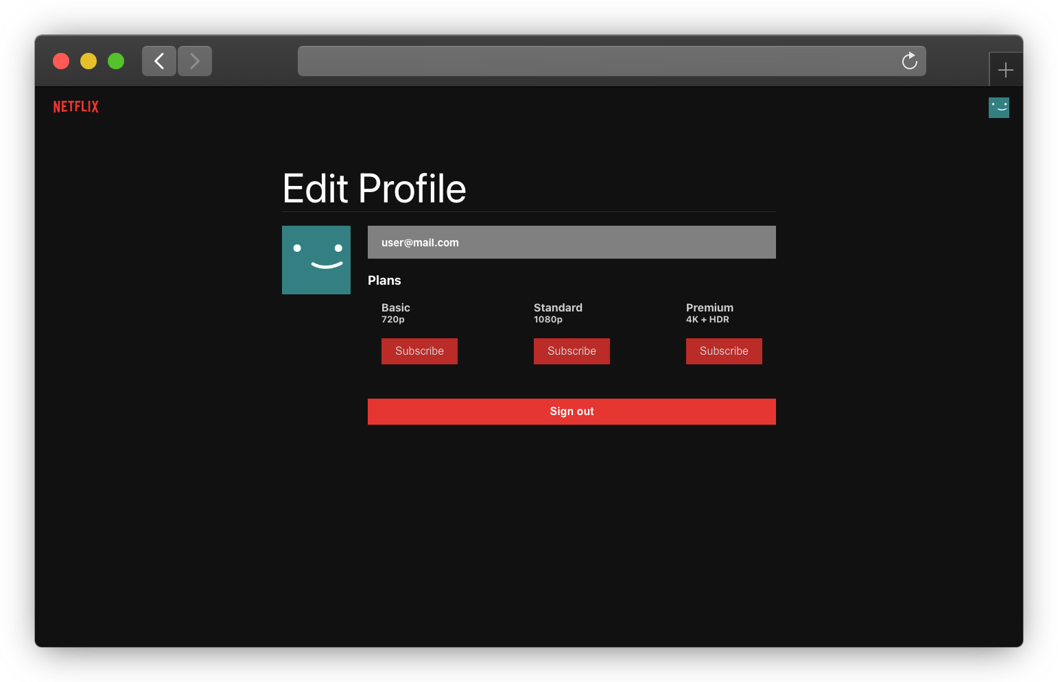Click the browser back arrow
The height and width of the screenshot is (682, 1058).
click(x=158, y=61)
